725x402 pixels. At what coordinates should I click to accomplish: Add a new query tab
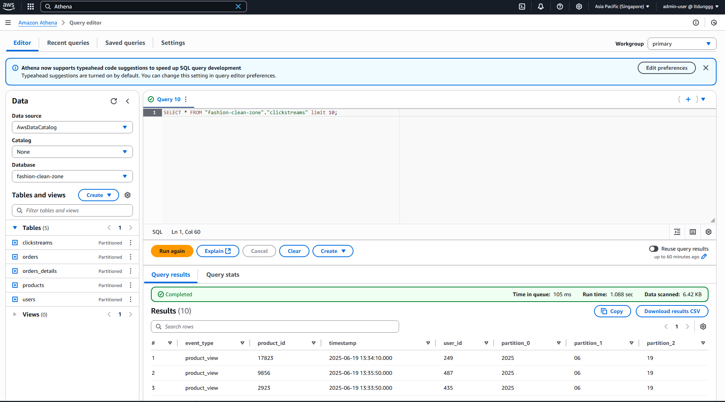pos(688,99)
